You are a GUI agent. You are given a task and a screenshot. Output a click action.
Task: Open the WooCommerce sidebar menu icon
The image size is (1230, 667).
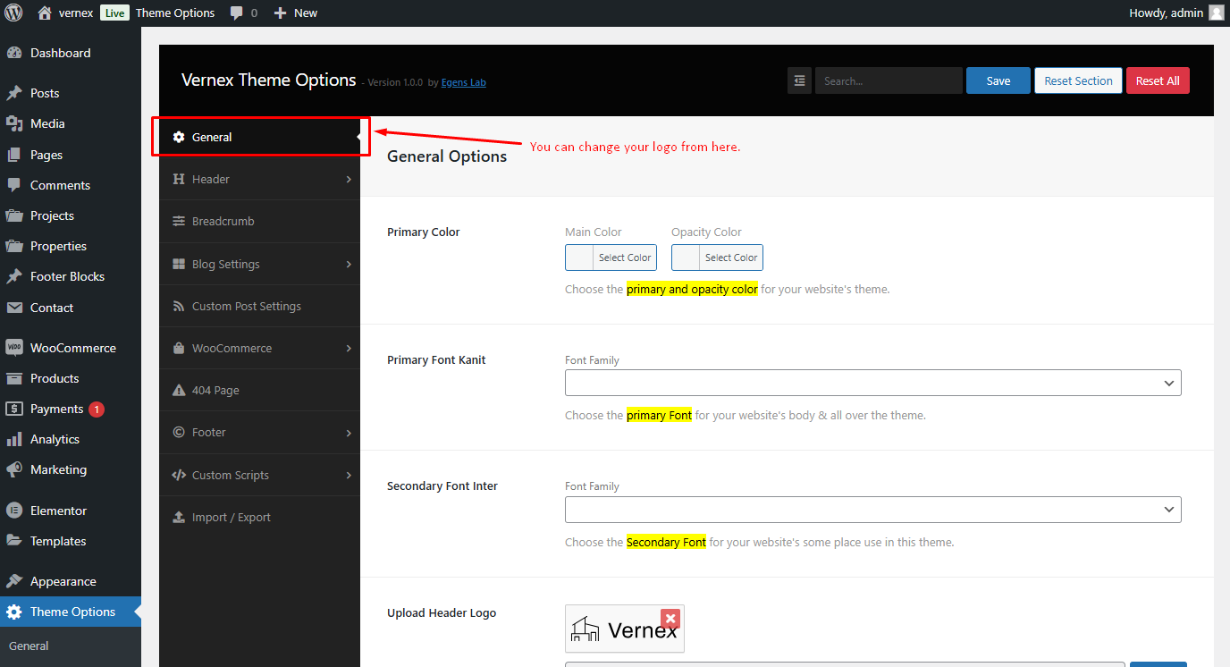click(13, 348)
